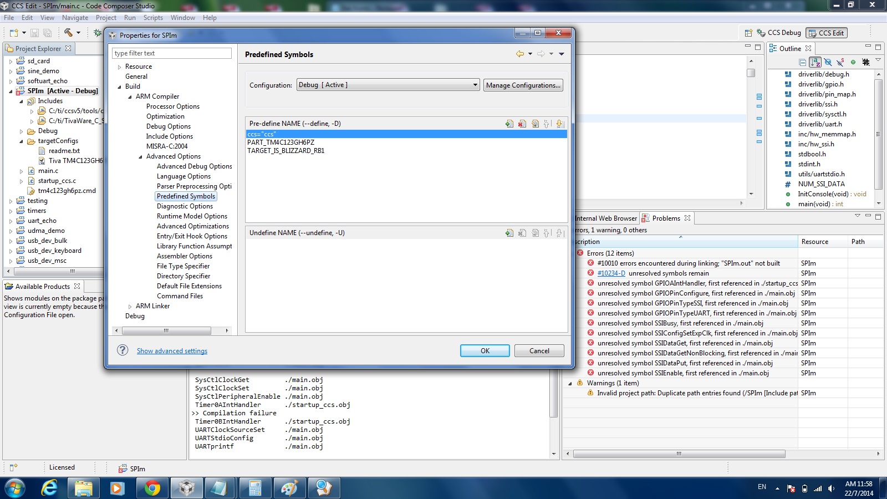Collapse ARM Compiler node in tree
Viewport: 887px width, 499px height.
click(130, 96)
